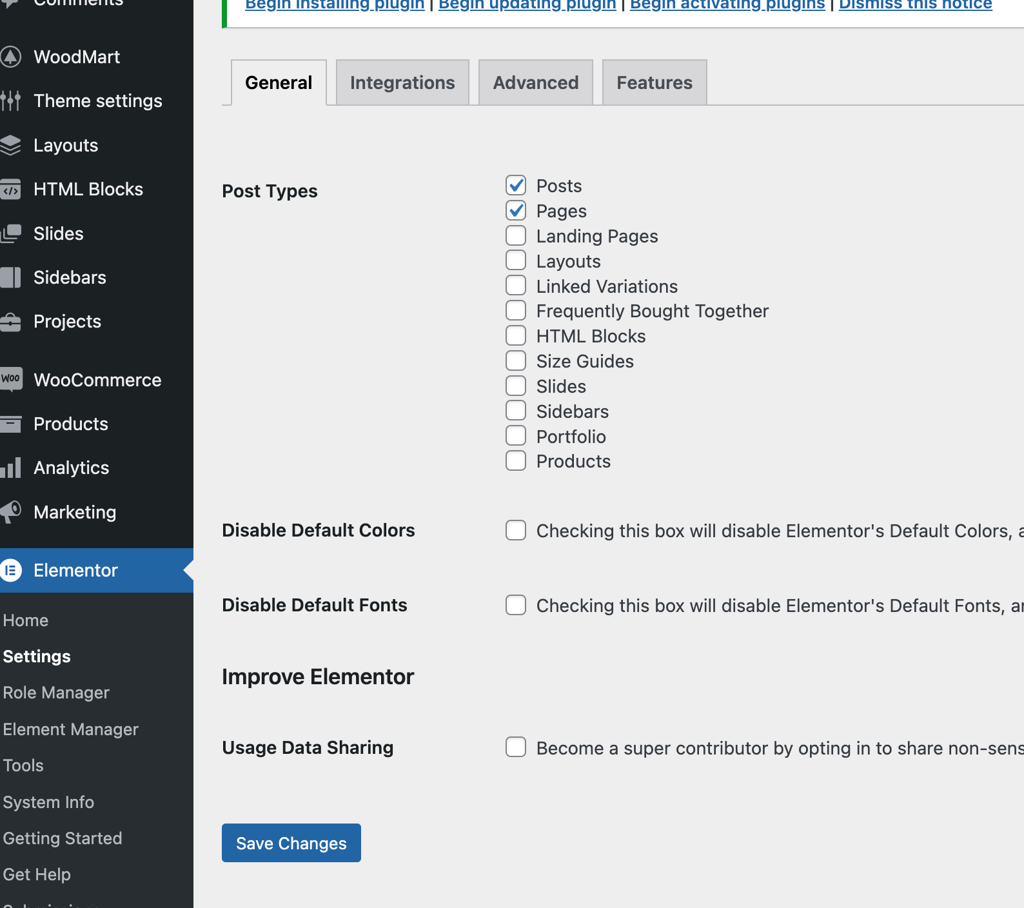
Task: Open Elementor Settings submenu
Action: pos(37,656)
